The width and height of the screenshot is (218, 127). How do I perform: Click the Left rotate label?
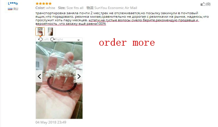click(x=46, y=39)
